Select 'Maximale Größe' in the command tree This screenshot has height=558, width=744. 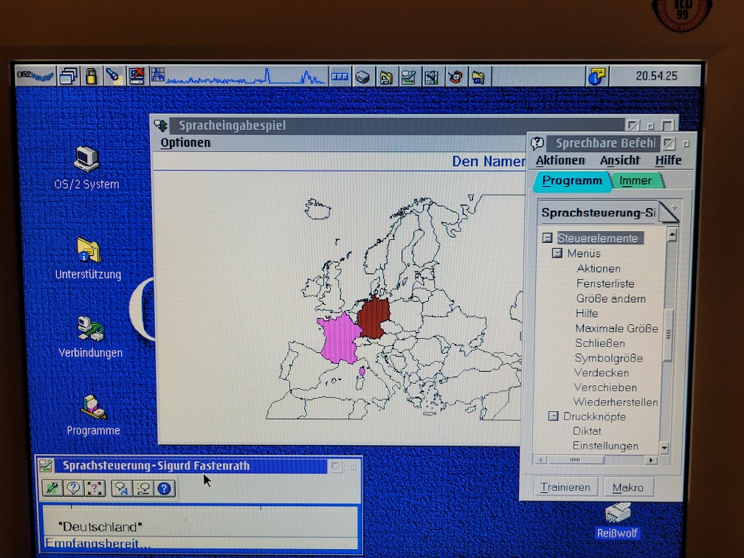point(616,328)
